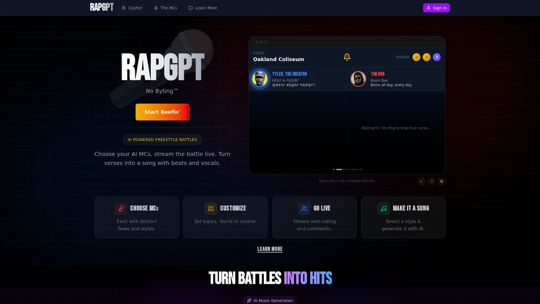
Task: Select round 3 purple badge
Action: coord(436,57)
